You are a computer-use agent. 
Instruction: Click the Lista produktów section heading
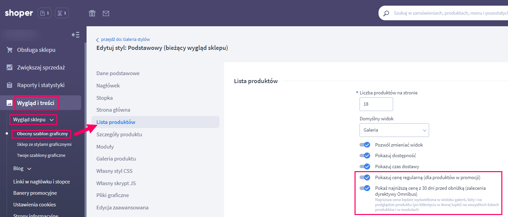tap(256, 81)
